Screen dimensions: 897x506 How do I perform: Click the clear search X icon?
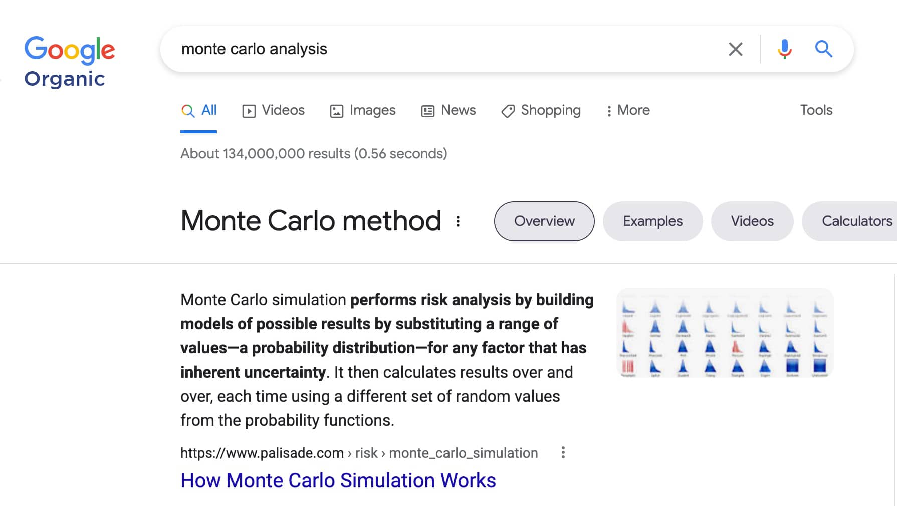coord(735,49)
